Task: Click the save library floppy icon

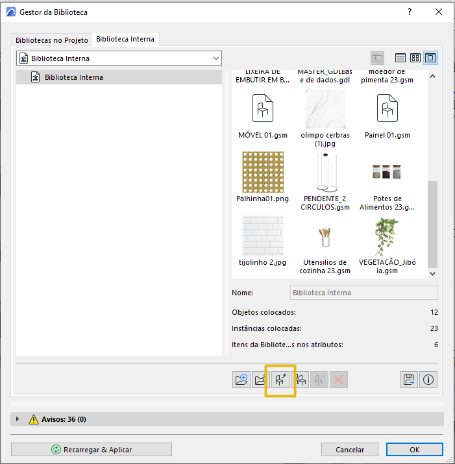Action: pos(409,380)
